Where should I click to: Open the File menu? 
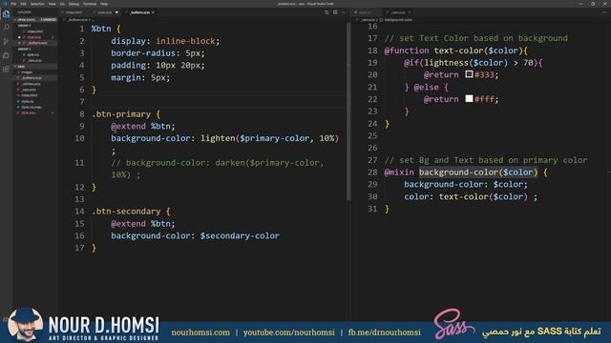click(x=13, y=4)
